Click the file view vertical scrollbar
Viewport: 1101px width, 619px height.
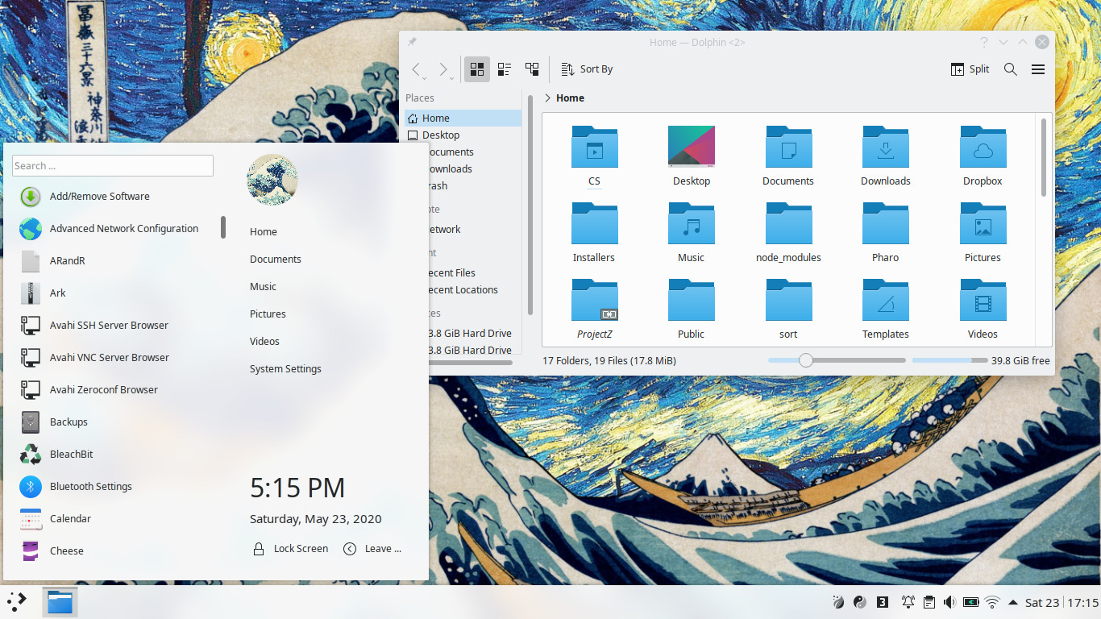coord(1044,157)
